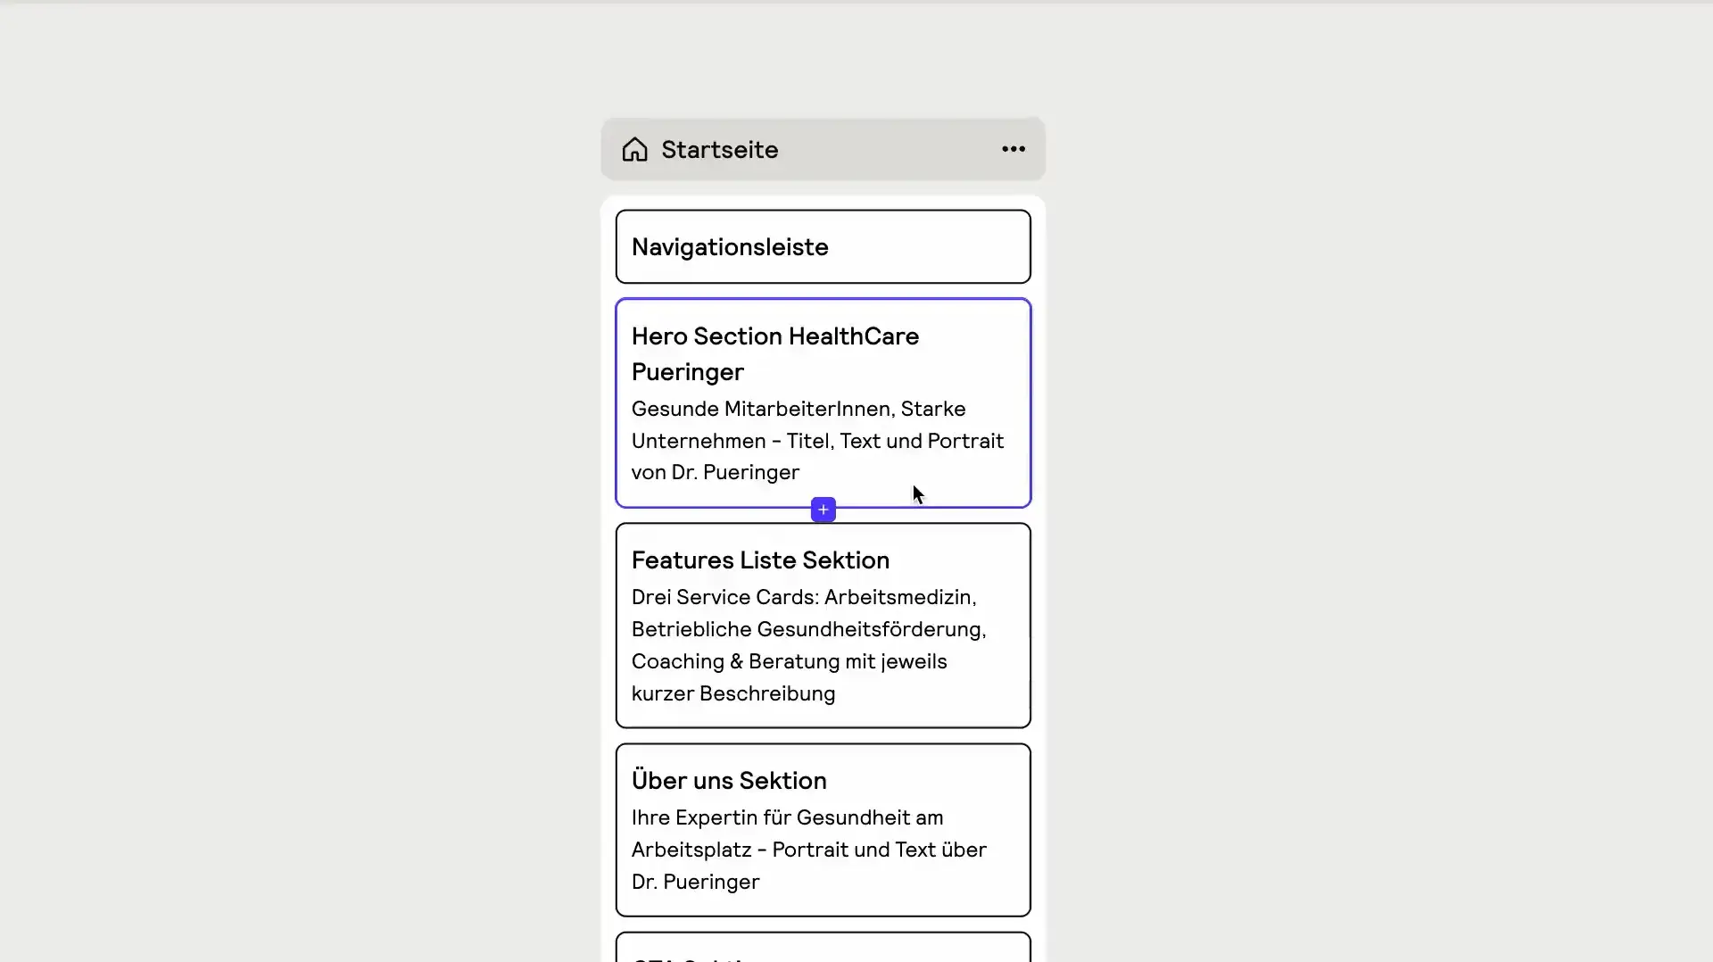
Task: Click the home icon next to Startseite
Action: pos(634,149)
